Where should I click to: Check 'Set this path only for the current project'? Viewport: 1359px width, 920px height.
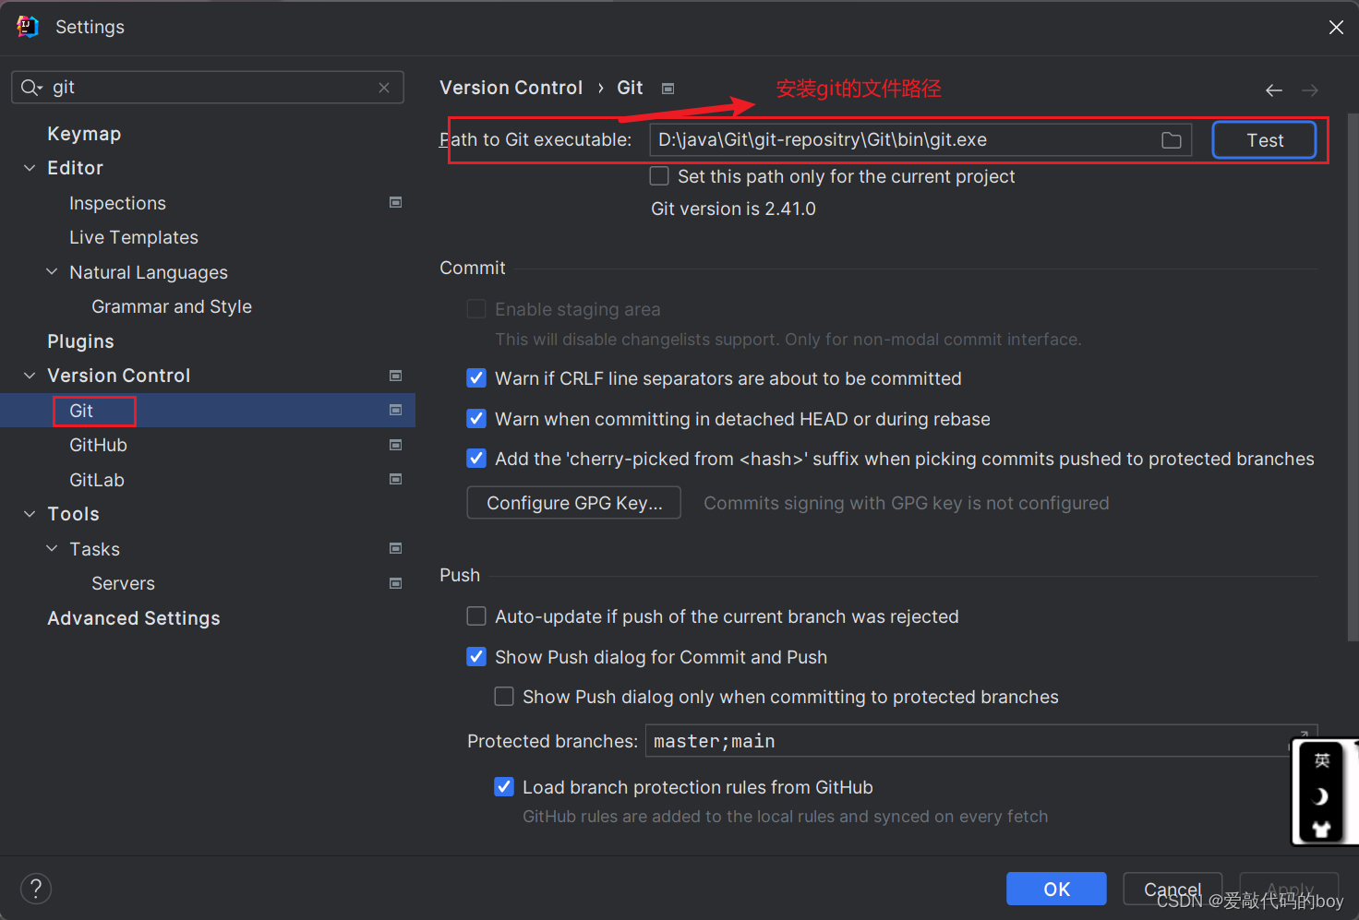[x=659, y=175]
